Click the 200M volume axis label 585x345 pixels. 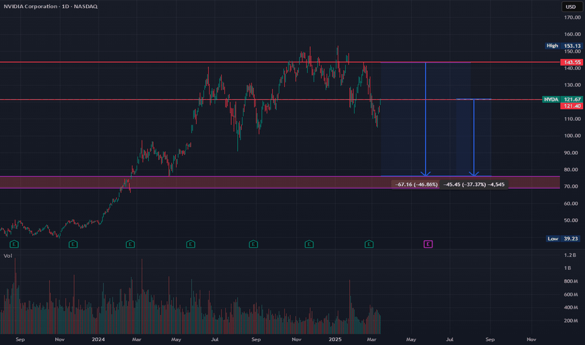click(x=571, y=321)
